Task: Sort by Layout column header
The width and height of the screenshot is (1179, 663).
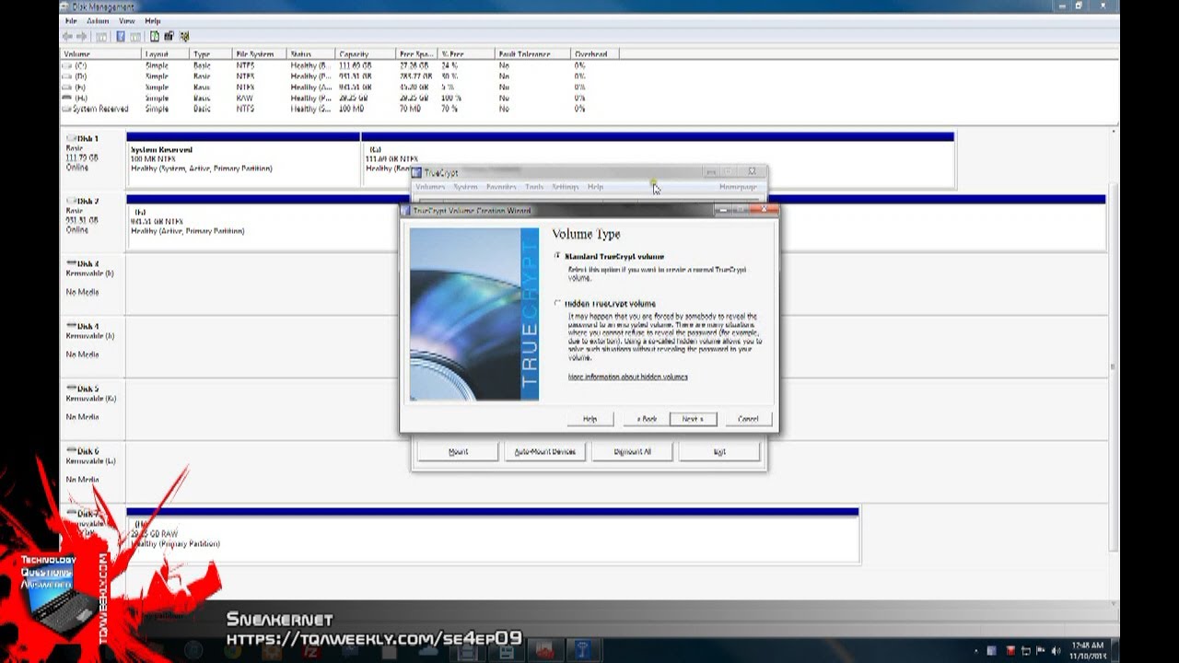Action: point(165,54)
